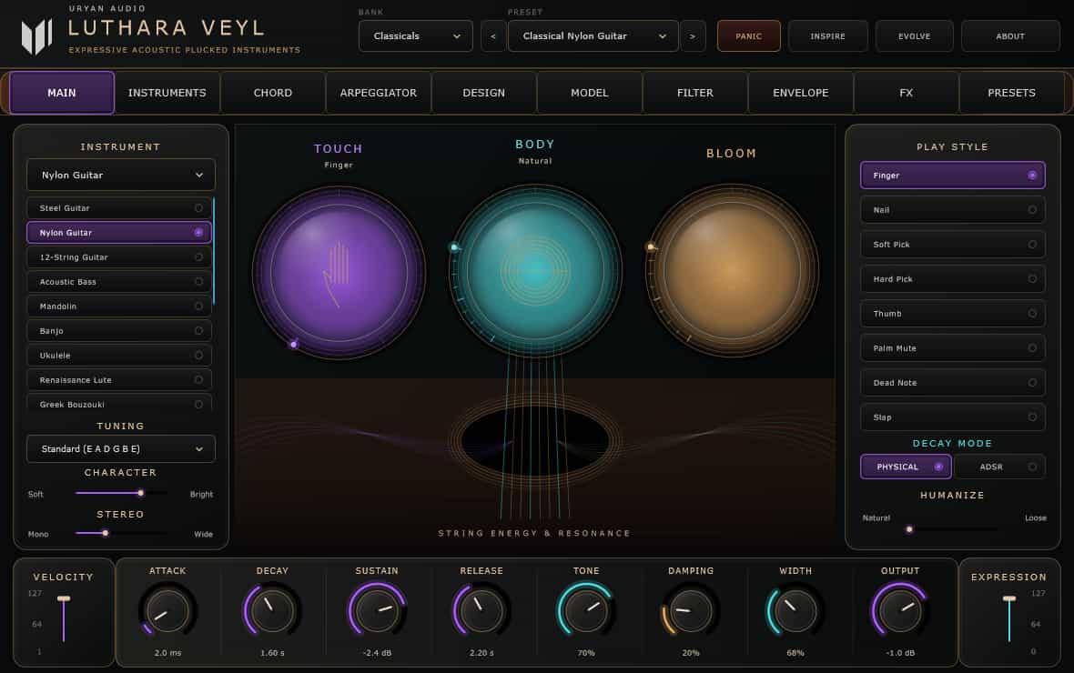Select Ukulele instrument
The height and width of the screenshot is (673, 1074).
pyautogui.click(x=119, y=356)
